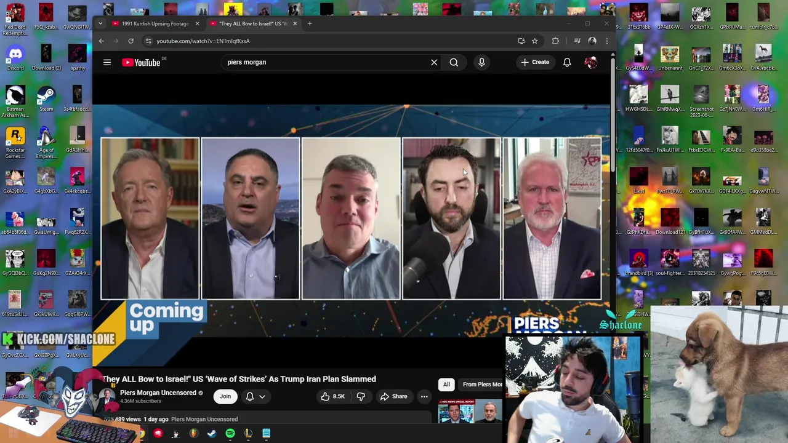
Task: Open the browser media control icon
Action: click(x=577, y=41)
